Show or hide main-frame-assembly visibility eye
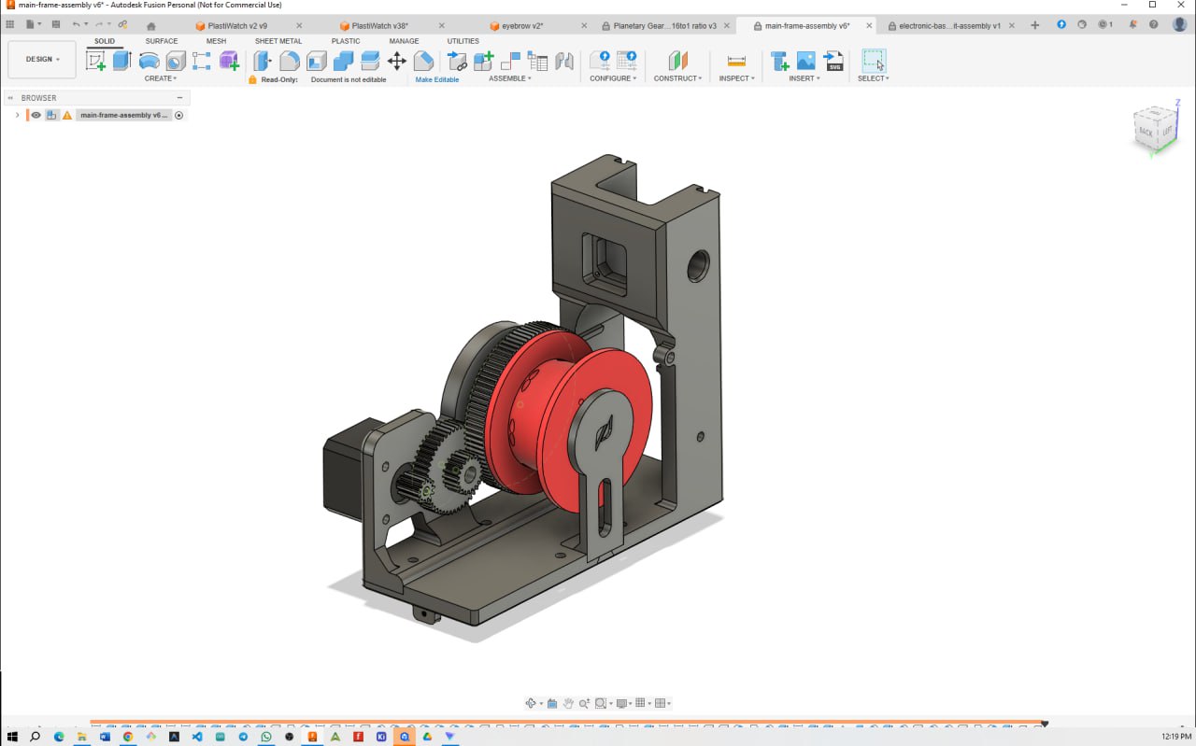Screen dimensions: 1196x746 pyautogui.click(x=36, y=115)
